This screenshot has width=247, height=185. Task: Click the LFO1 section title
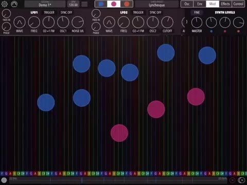(34, 12)
